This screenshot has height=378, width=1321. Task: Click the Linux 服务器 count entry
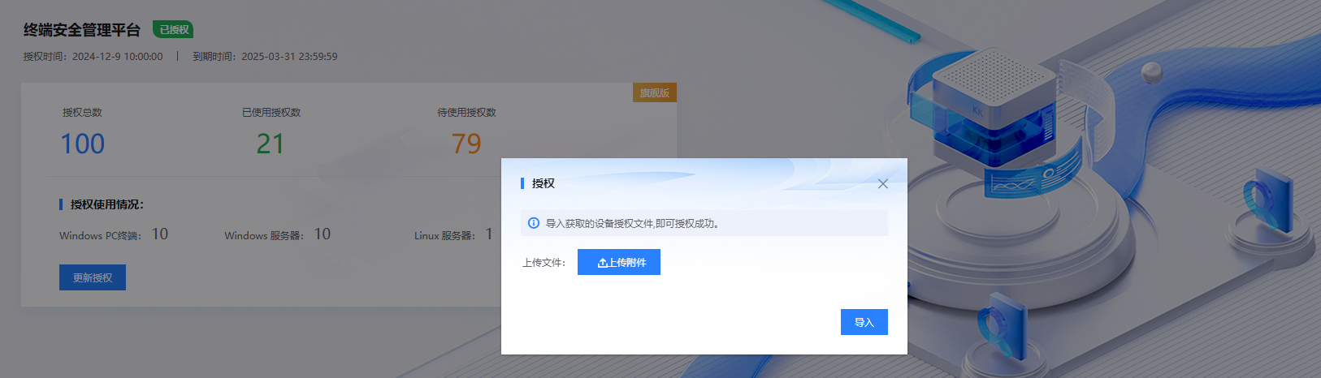click(453, 234)
